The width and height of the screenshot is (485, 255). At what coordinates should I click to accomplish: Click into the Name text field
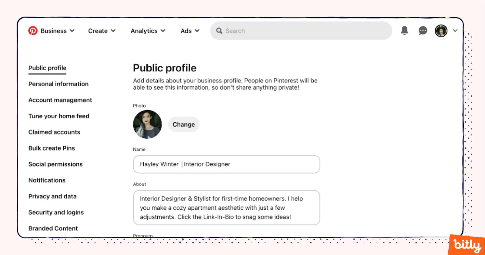[x=226, y=164]
